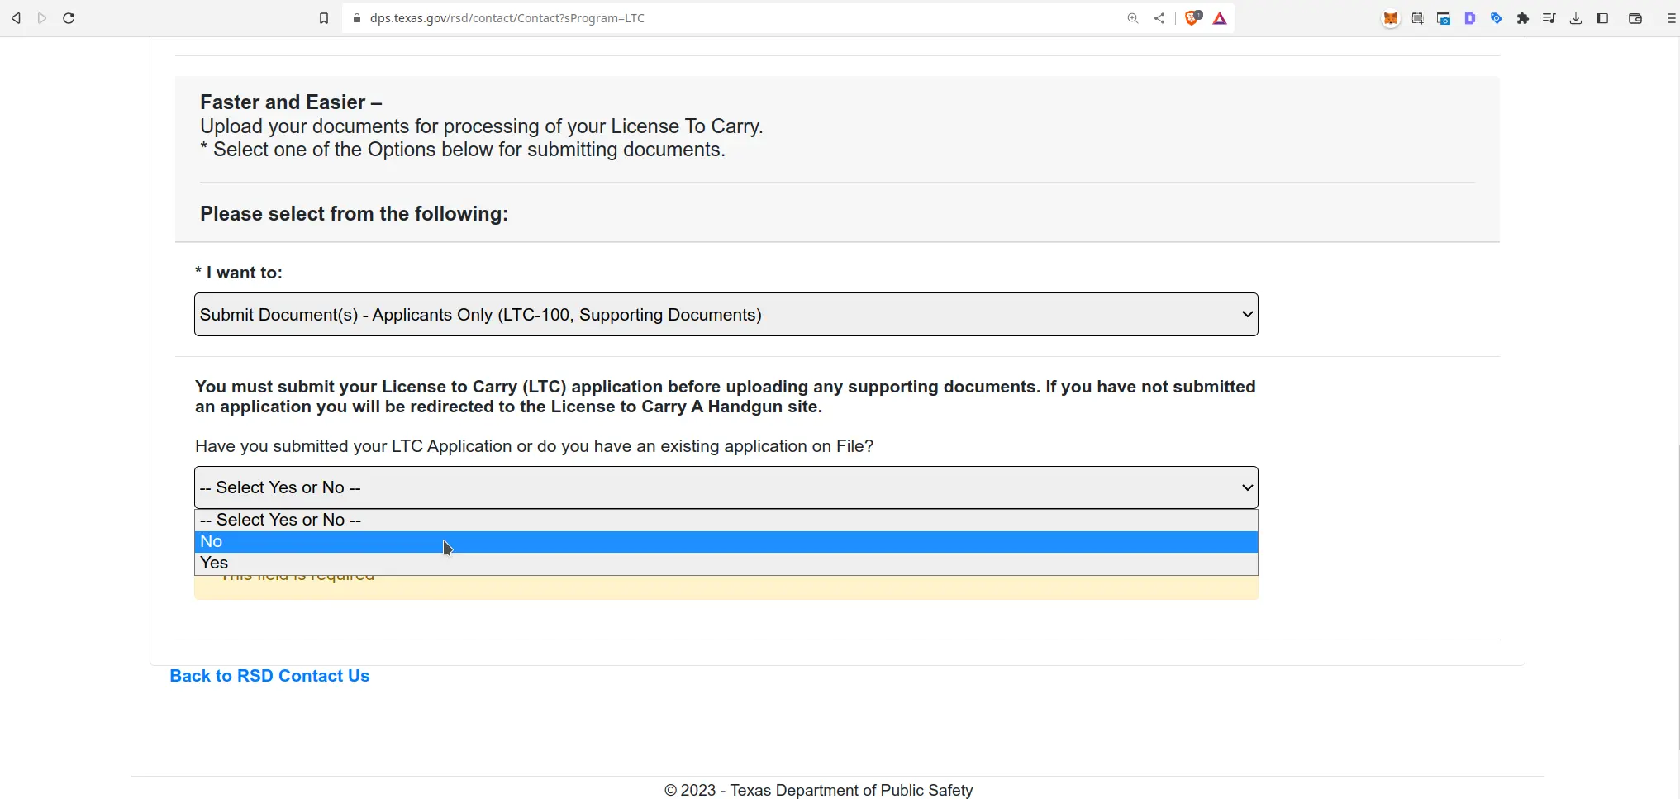Open the browser main hamburger menu
Viewport: 1680px width, 799px height.
click(1670, 18)
